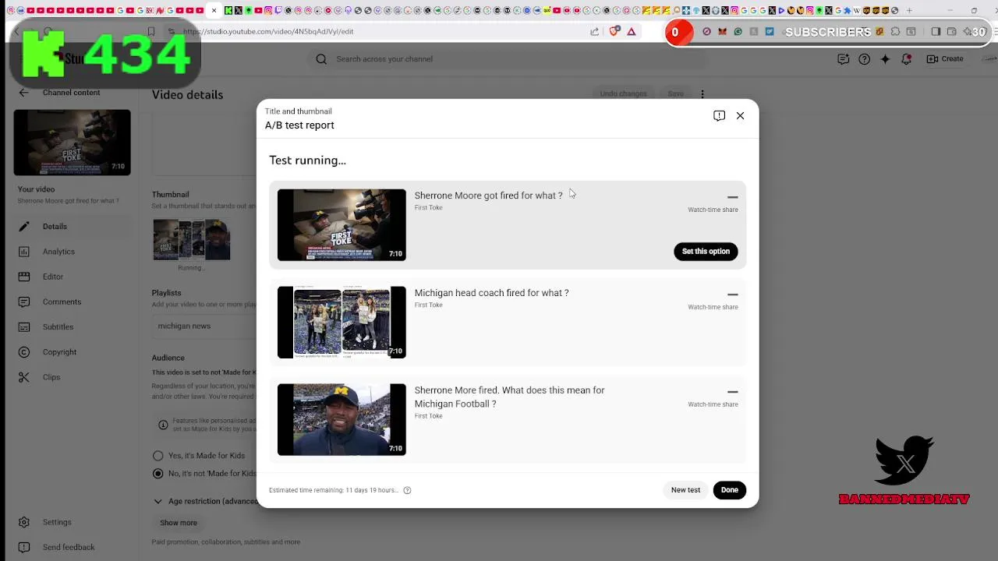Click the Done button
This screenshot has width=998, height=561.
(729, 490)
